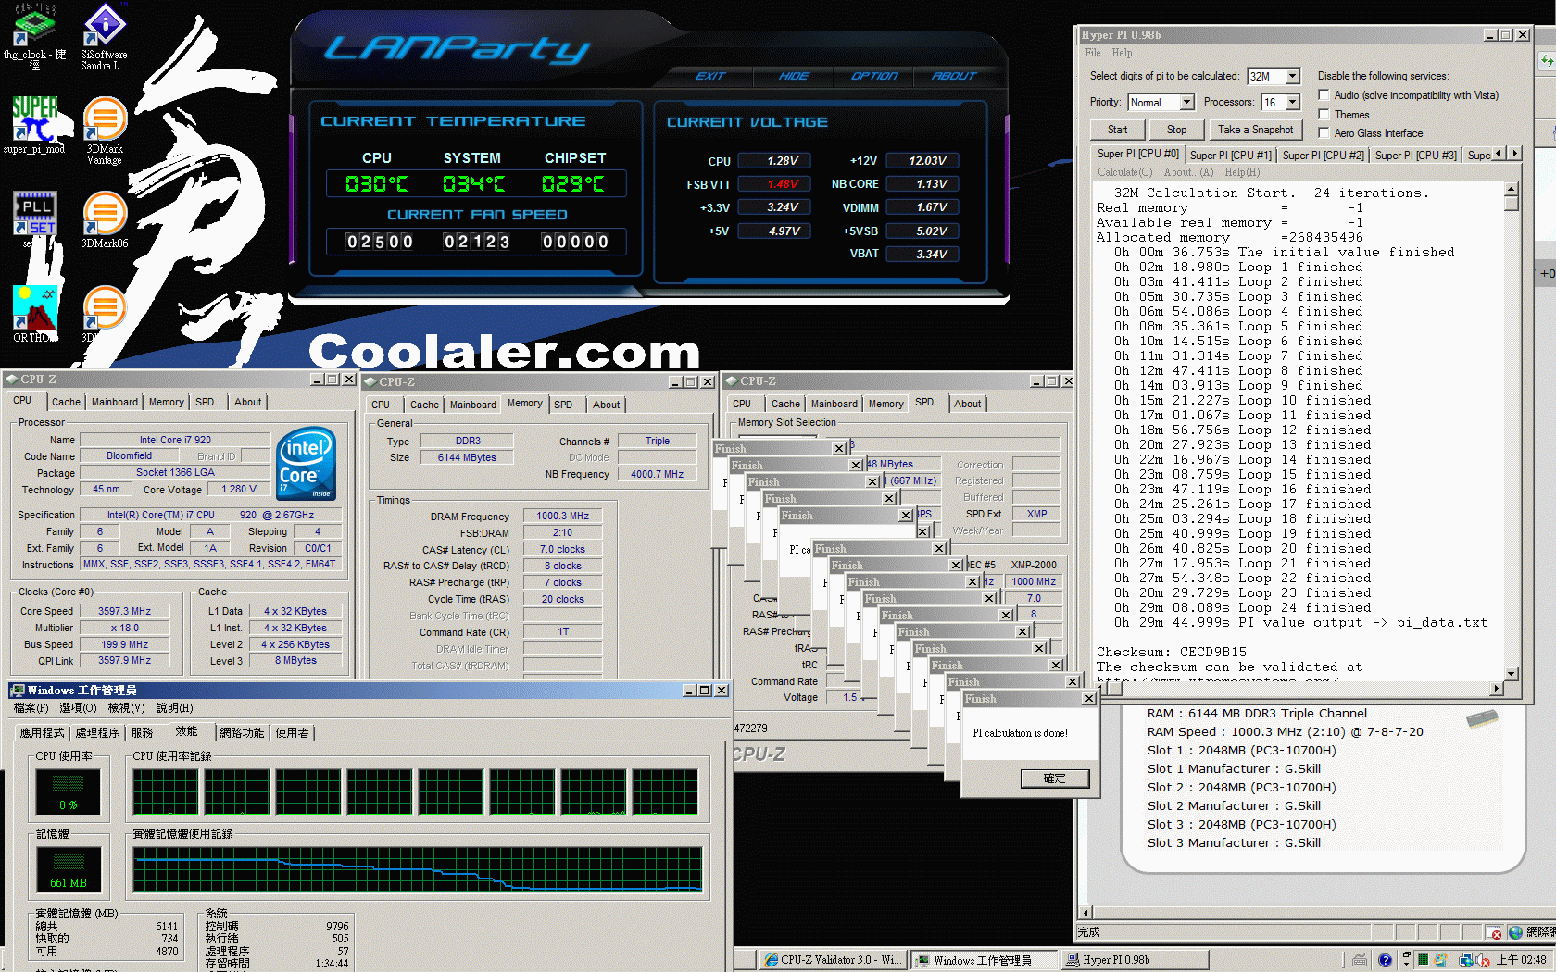Click LANParty HIDE button

[794, 76]
